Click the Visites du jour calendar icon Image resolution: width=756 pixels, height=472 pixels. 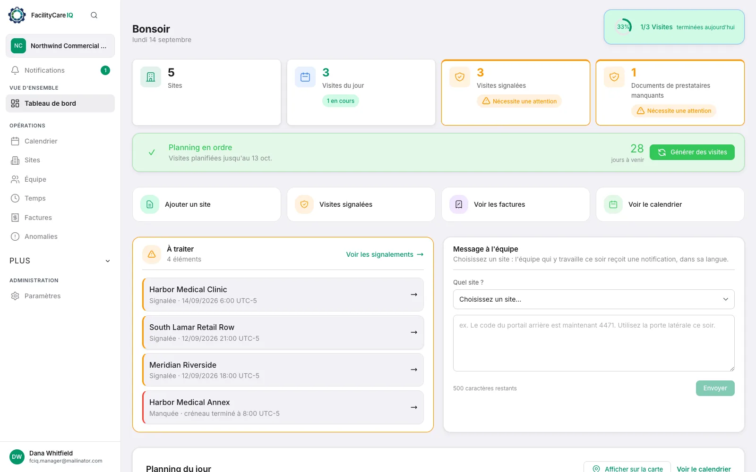pos(305,77)
